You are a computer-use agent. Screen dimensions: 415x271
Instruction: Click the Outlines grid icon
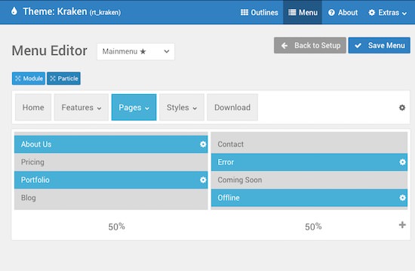point(244,12)
